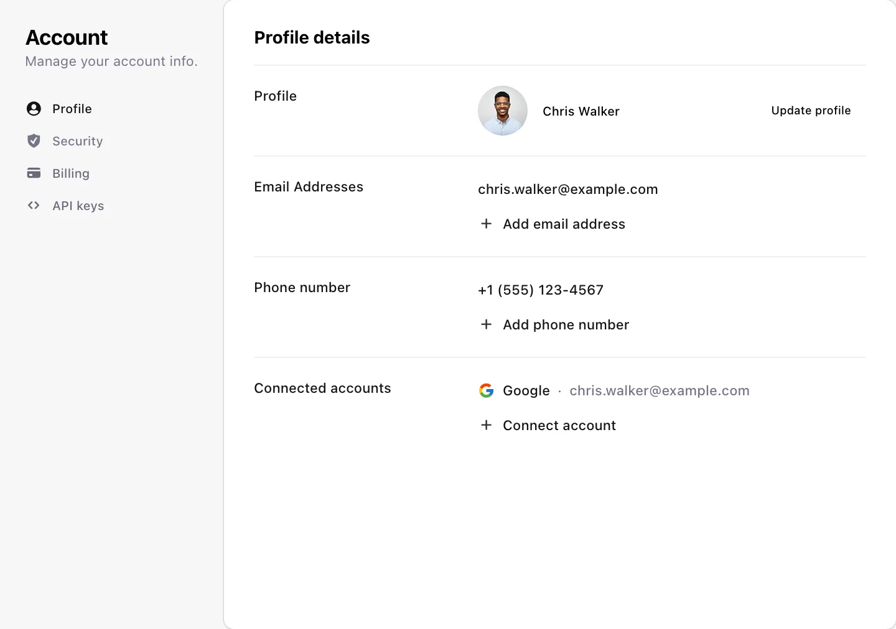Click the Manage your account info subtitle
Image resolution: width=896 pixels, height=629 pixels.
(111, 62)
